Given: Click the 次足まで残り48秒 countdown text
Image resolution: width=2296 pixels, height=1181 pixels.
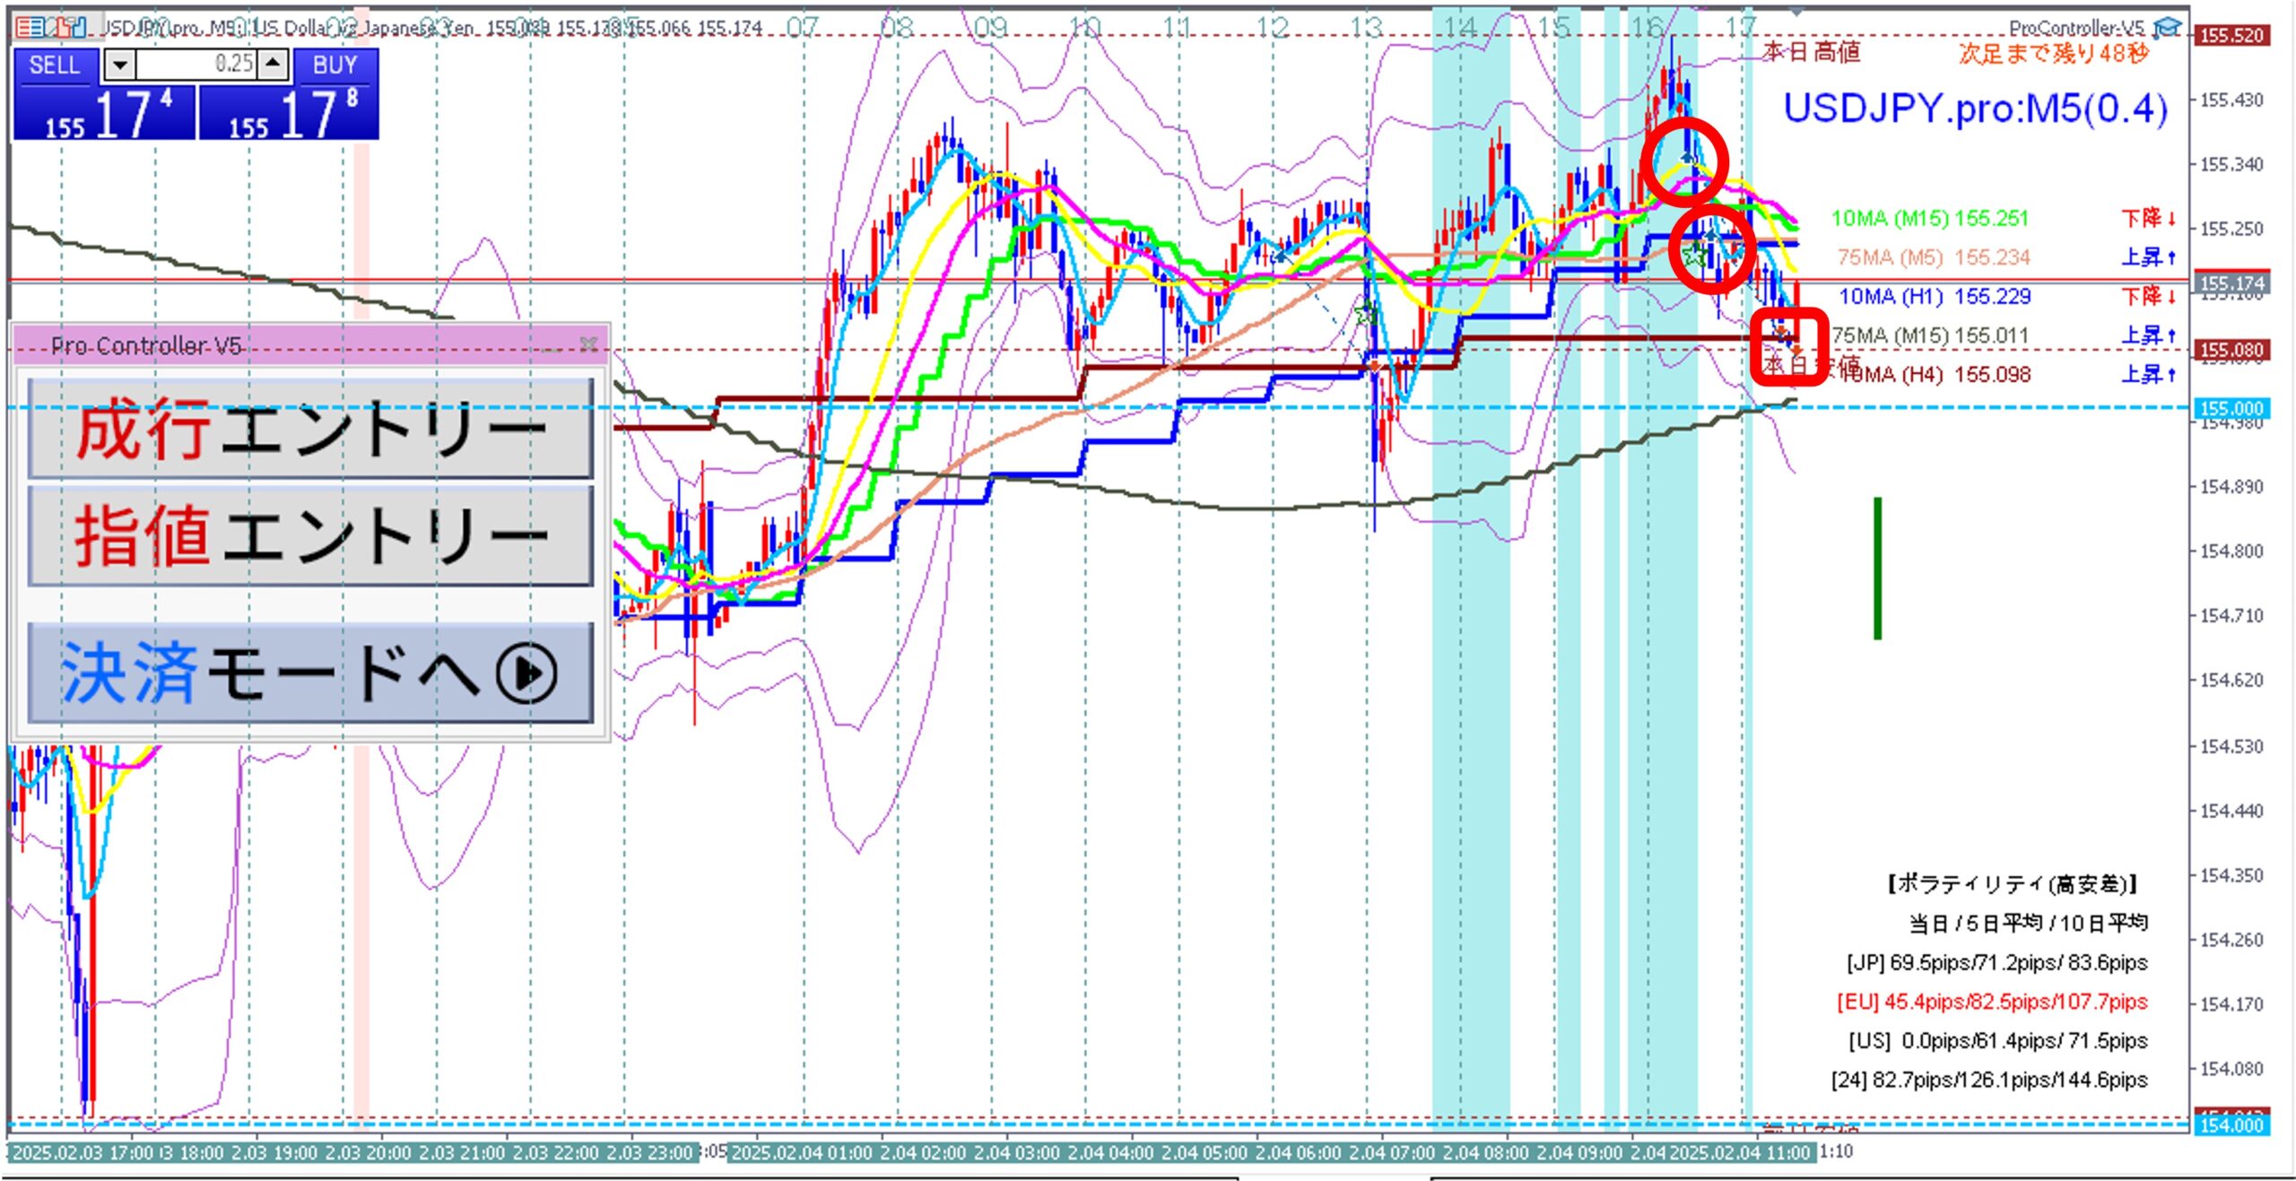Looking at the screenshot, I should point(2053,54).
